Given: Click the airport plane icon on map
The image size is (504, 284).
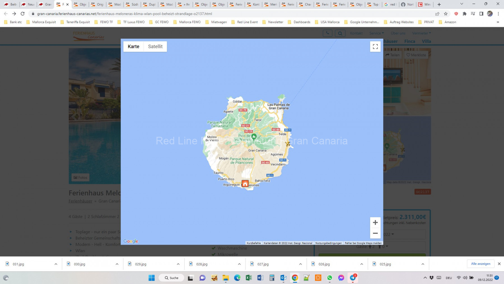Looking at the screenshot, I should [288, 144].
